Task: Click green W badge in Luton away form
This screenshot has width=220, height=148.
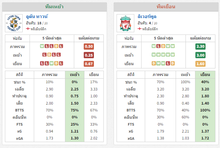Action: [52, 63]
